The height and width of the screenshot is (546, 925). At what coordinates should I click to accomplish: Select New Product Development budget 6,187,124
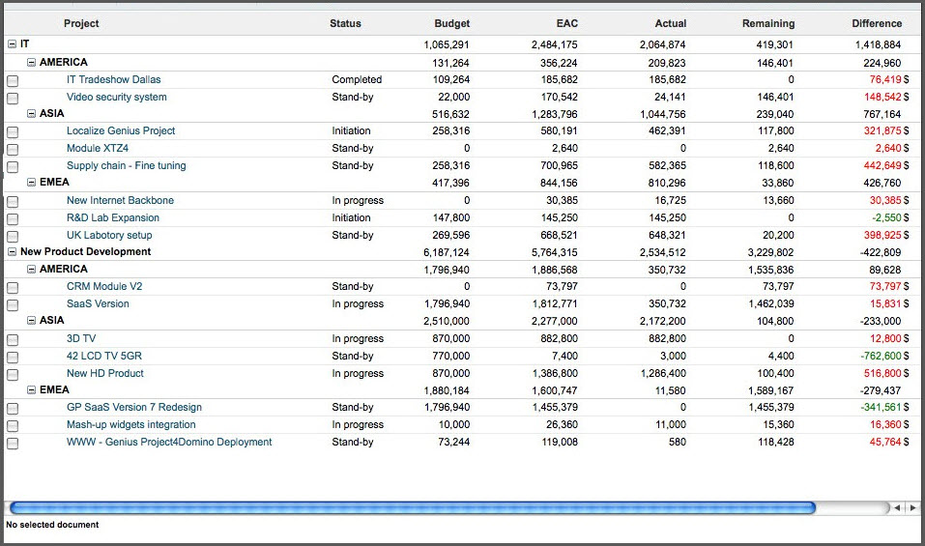coord(446,252)
